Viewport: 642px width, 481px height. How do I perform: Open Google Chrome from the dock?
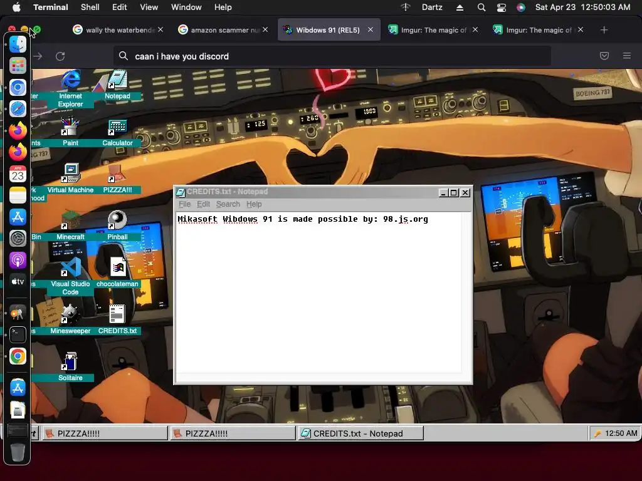point(18,356)
